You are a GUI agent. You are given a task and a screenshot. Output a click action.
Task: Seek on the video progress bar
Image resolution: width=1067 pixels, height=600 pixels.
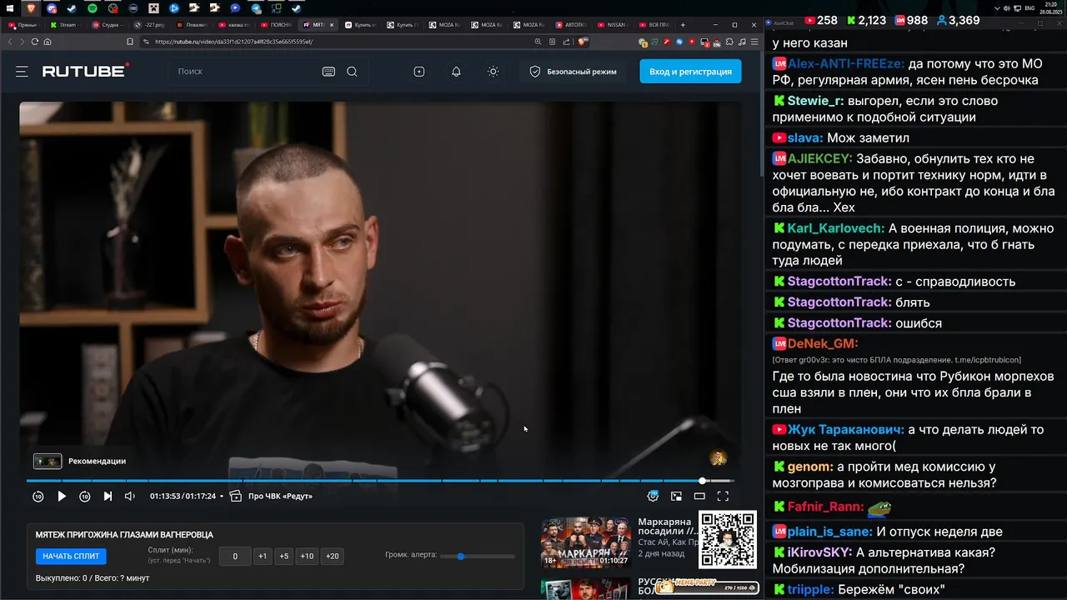click(x=380, y=481)
